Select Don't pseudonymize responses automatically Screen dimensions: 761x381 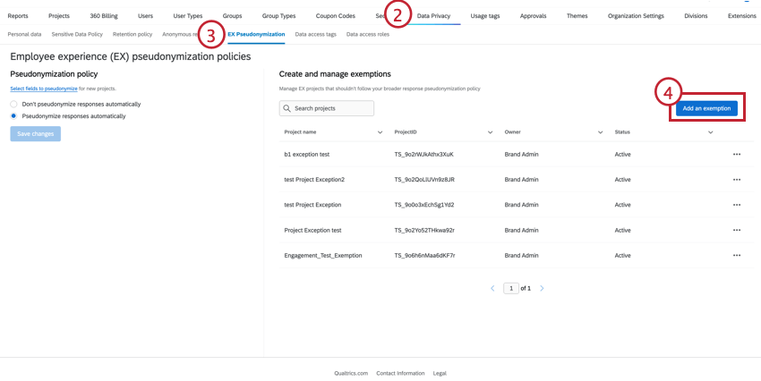(14, 104)
